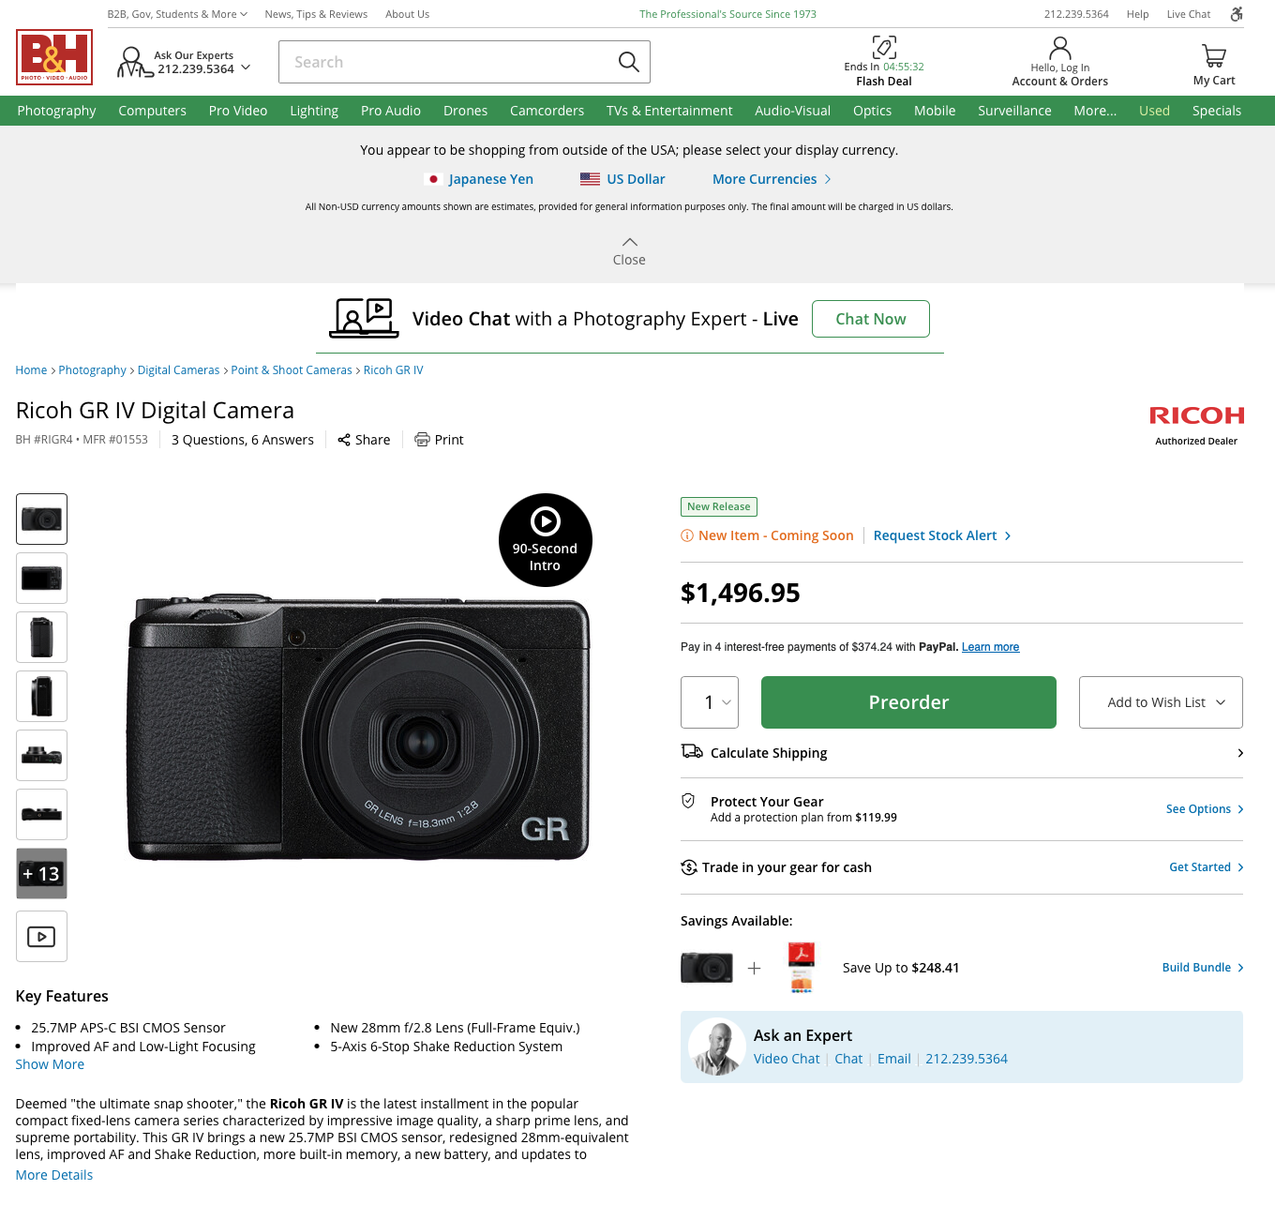Open the My Cart icon

1213,58
